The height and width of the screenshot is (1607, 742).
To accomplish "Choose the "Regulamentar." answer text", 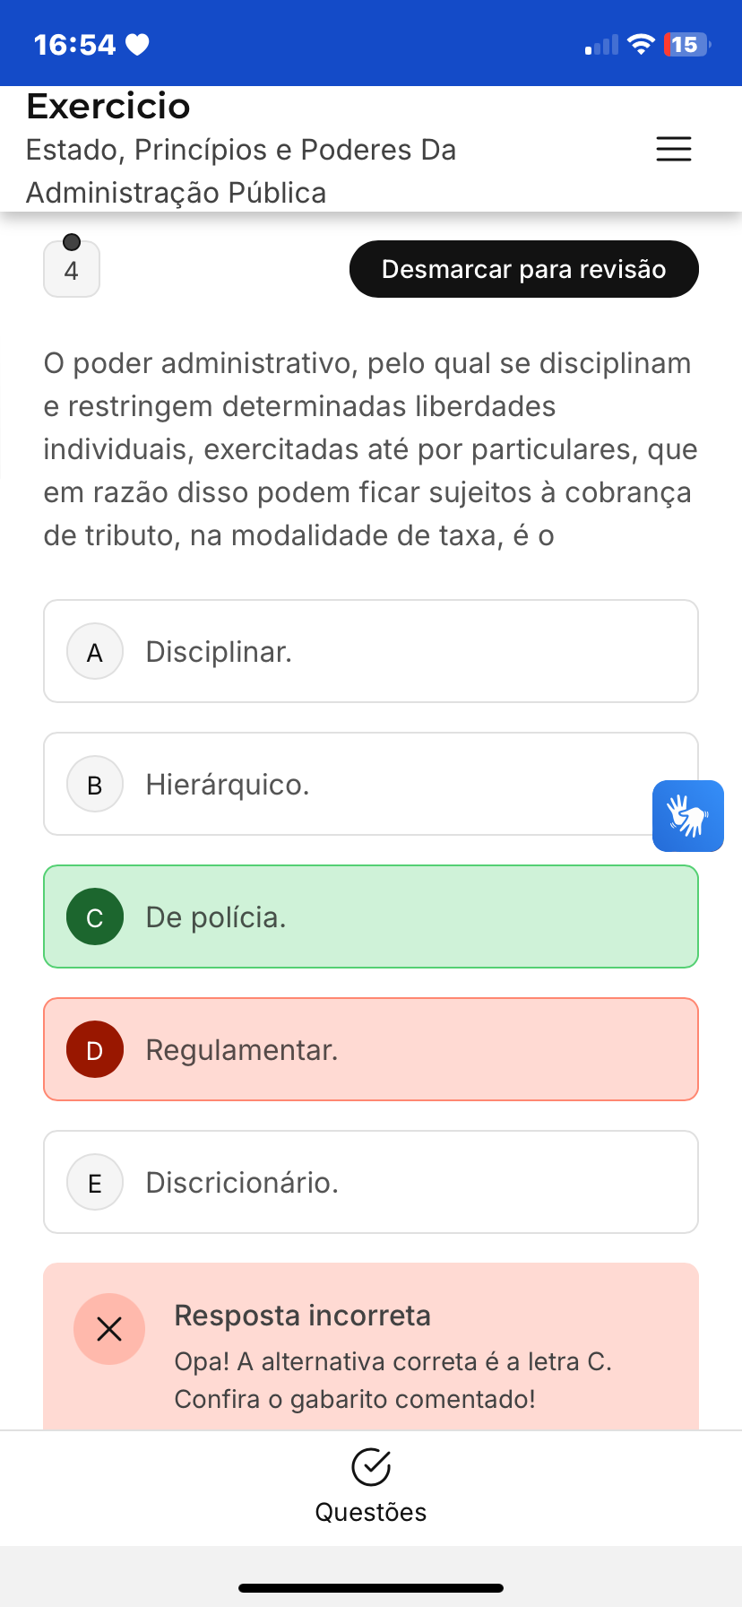I will click(242, 1050).
